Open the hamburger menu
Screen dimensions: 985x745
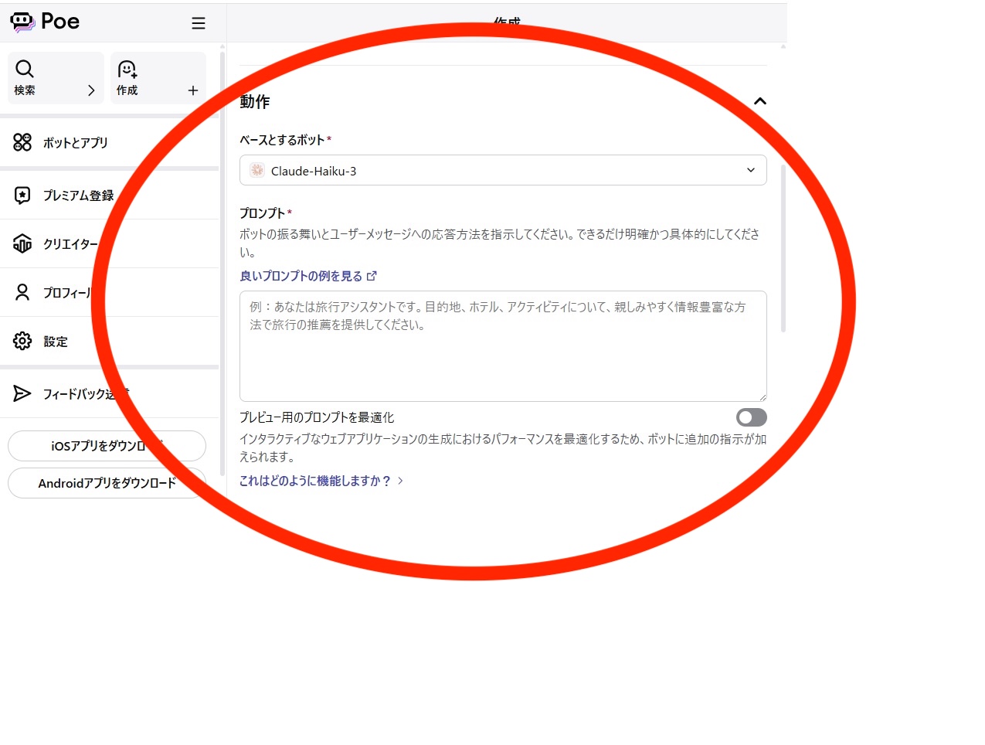pos(199,23)
